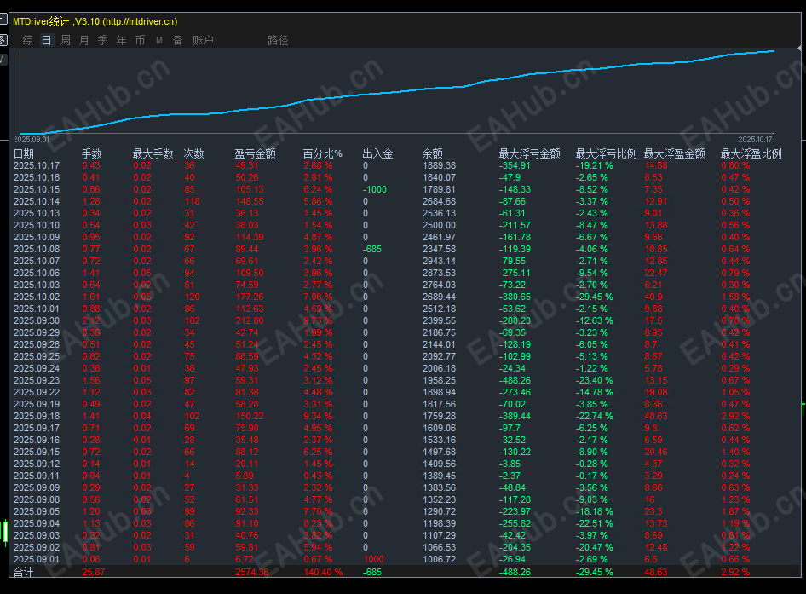
Task: Show the 年 yearly statistics tab
Action: pyautogui.click(x=121, y=40)
